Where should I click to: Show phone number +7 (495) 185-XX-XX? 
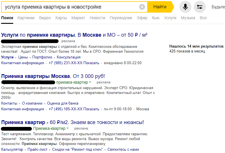click(x=74, y=109)
